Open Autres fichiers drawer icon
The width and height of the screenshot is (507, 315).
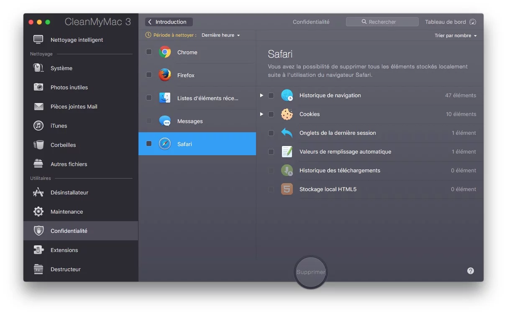click(x=38, y=164)
